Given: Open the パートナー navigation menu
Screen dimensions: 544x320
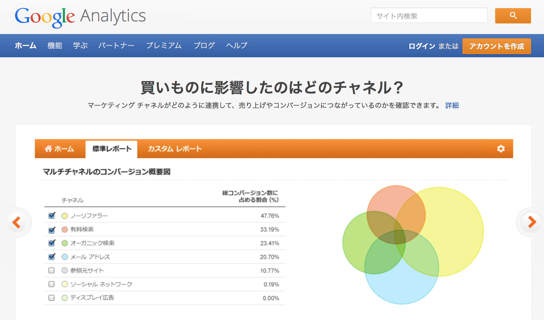Looking at the screenshot, I should point(116,45).
